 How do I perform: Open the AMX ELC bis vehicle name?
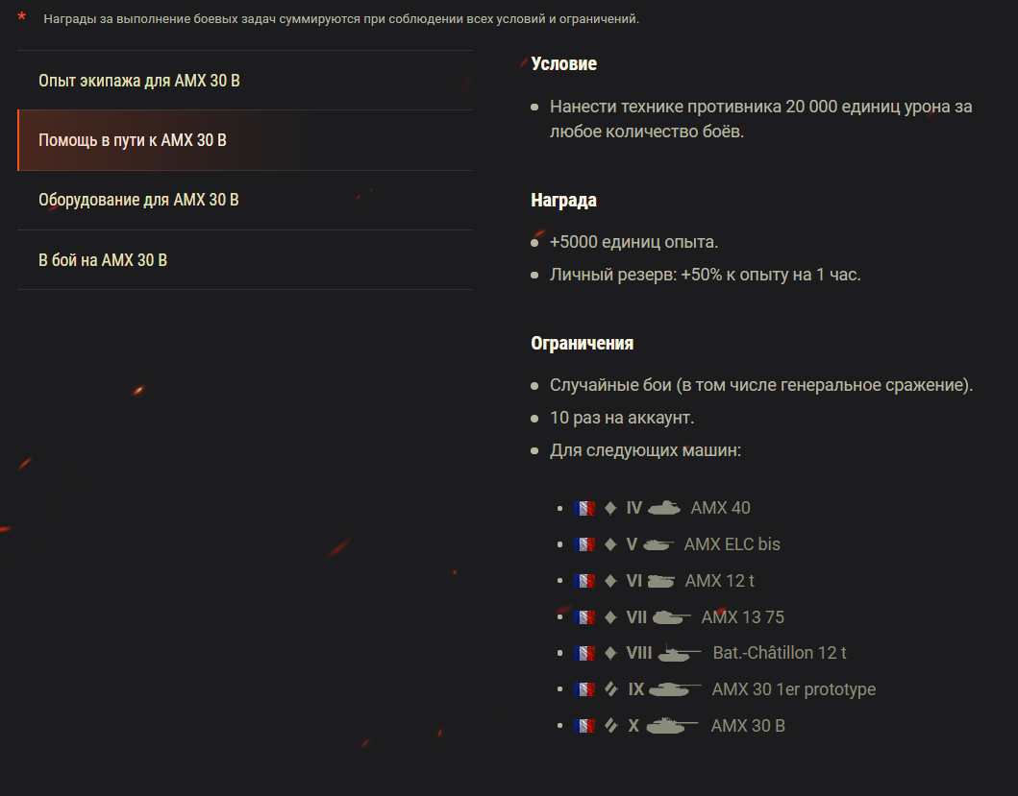click(x=732, y=544)
